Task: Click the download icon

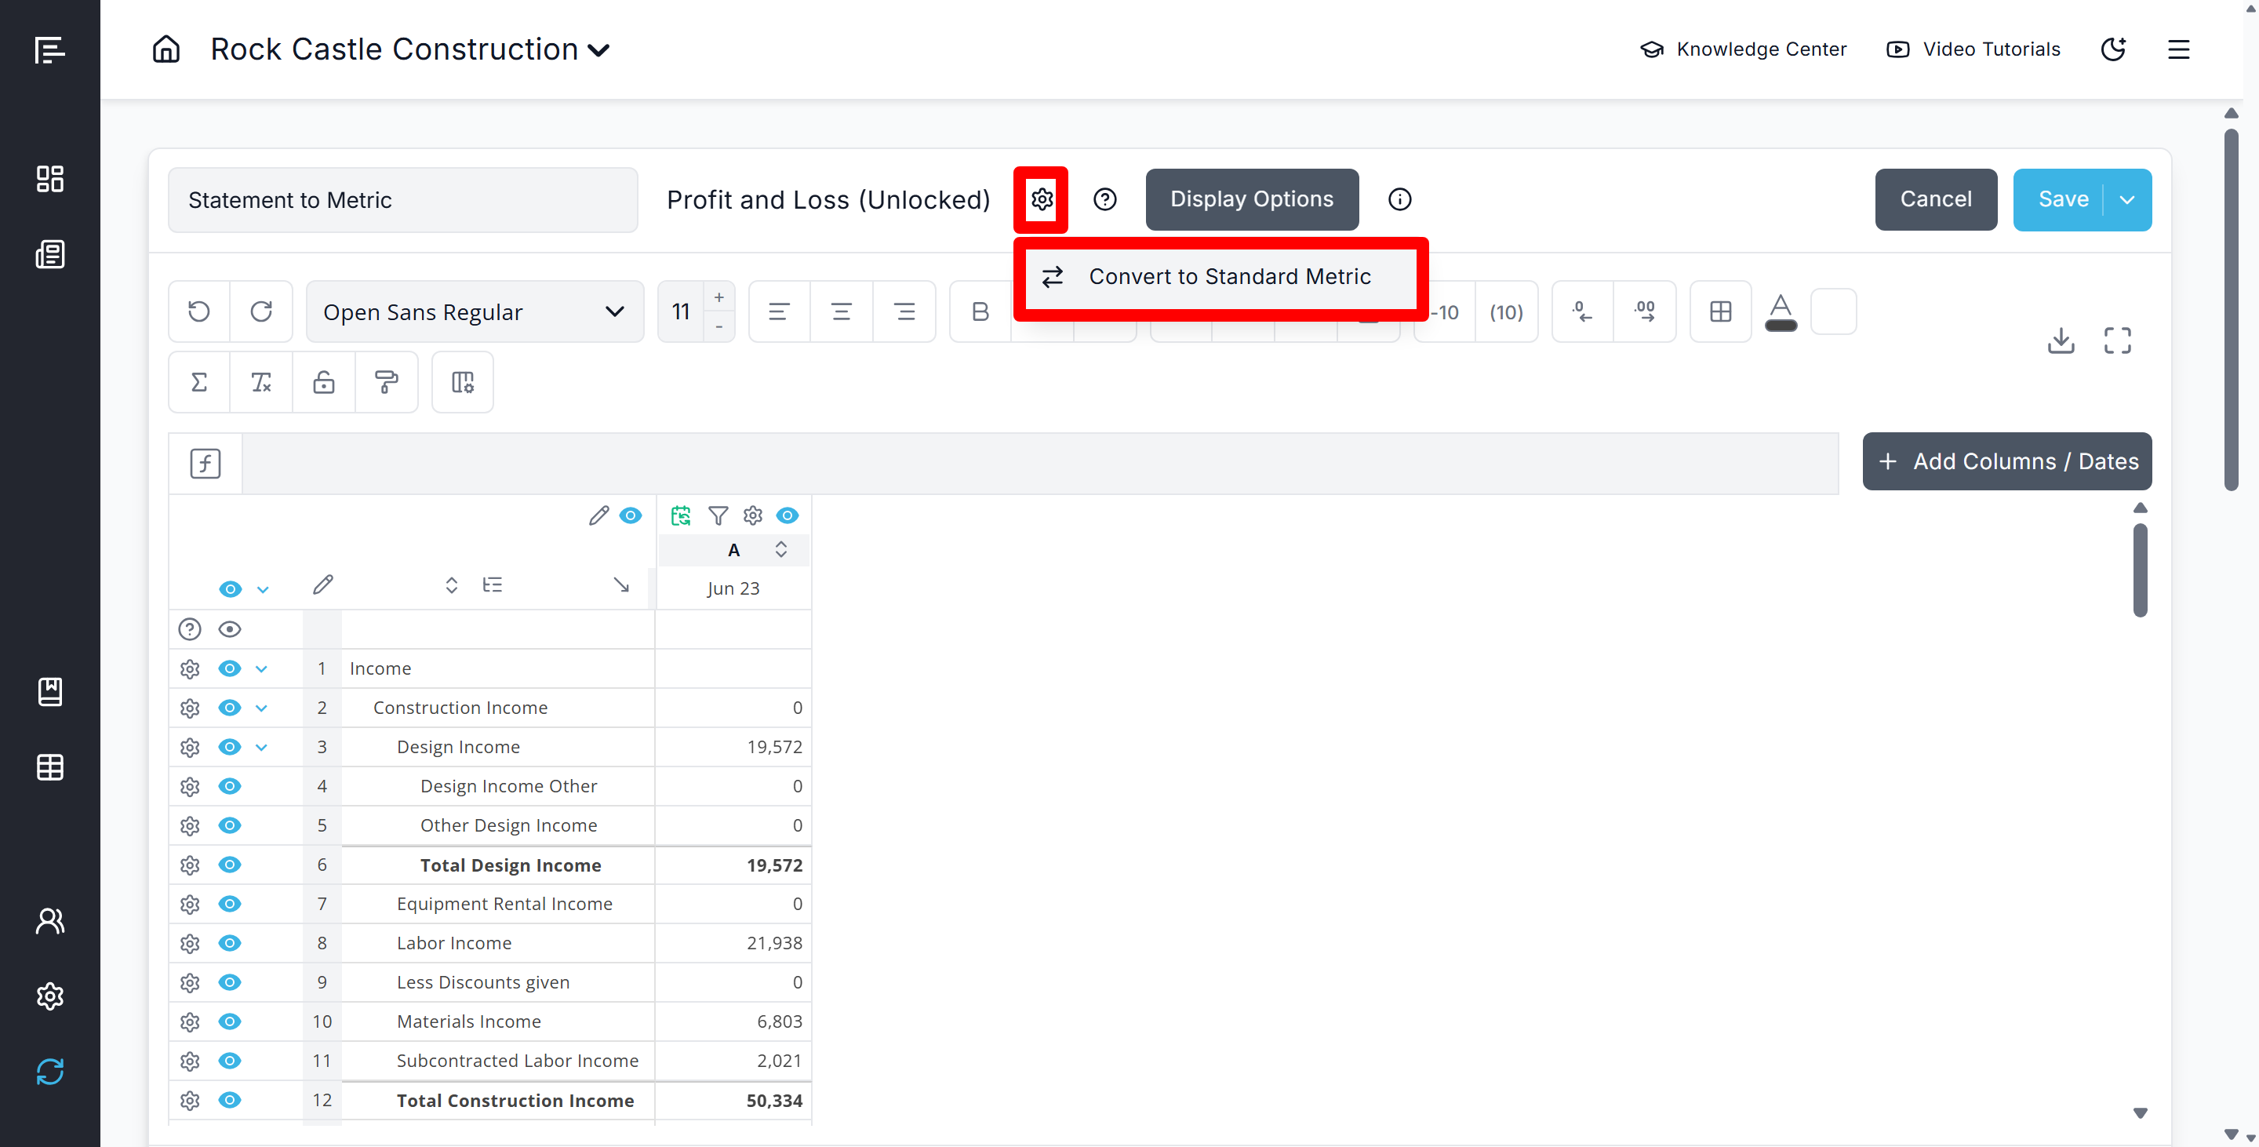Action: [2060, 340]
